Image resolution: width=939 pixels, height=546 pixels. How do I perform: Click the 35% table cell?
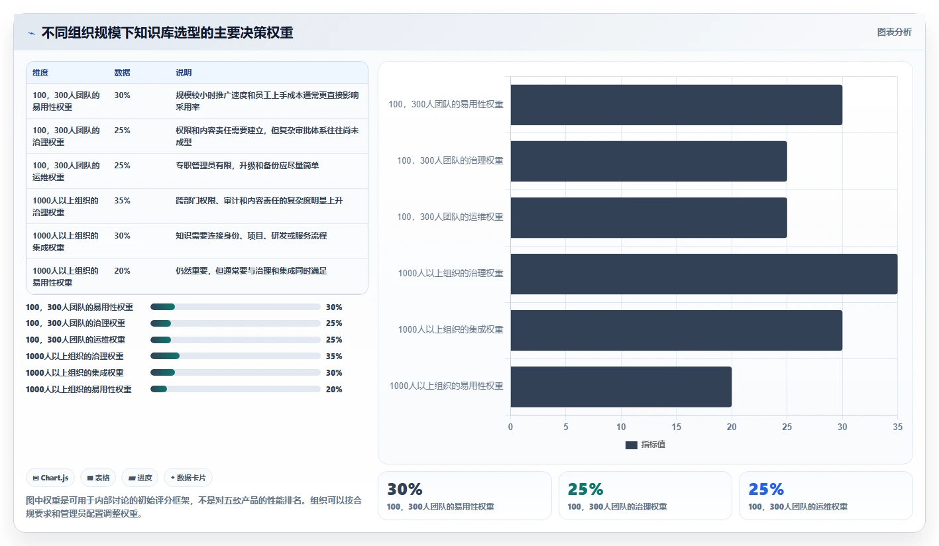pos(122,200)
